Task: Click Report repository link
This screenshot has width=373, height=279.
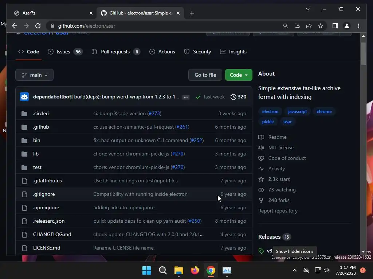Action: point(278,211)
